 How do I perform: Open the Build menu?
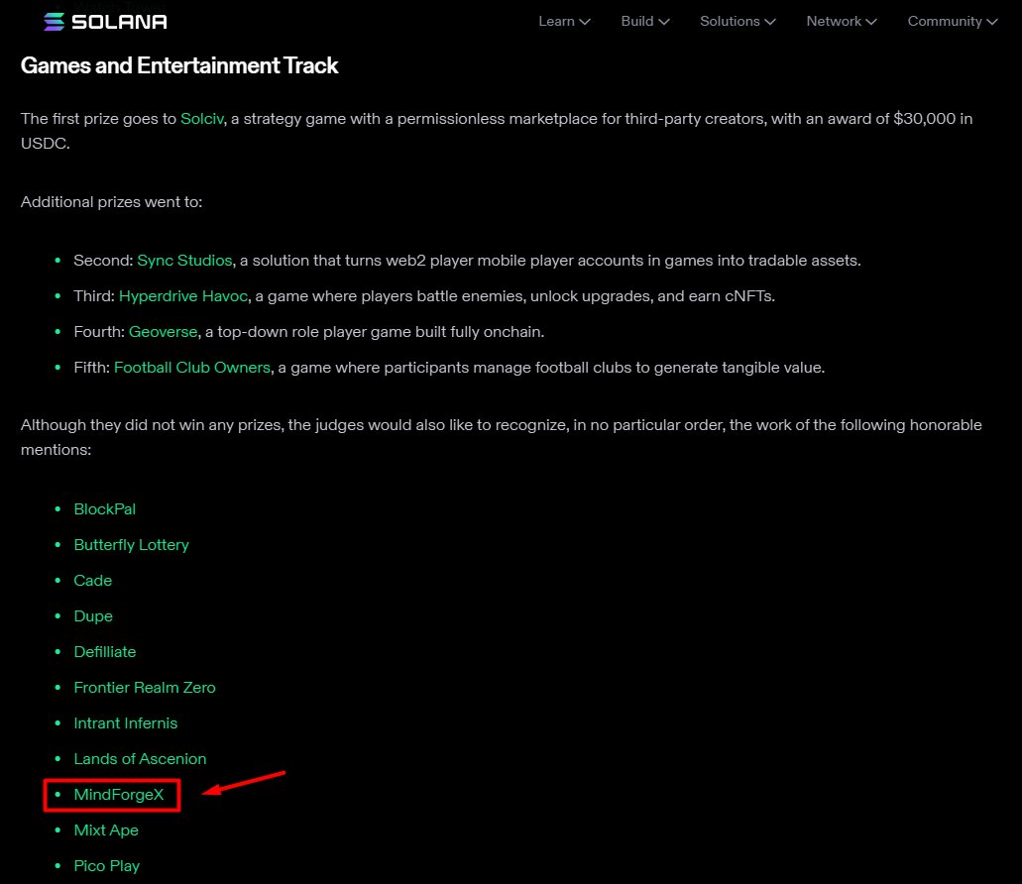pyautogui.click(x=645, y=22)
